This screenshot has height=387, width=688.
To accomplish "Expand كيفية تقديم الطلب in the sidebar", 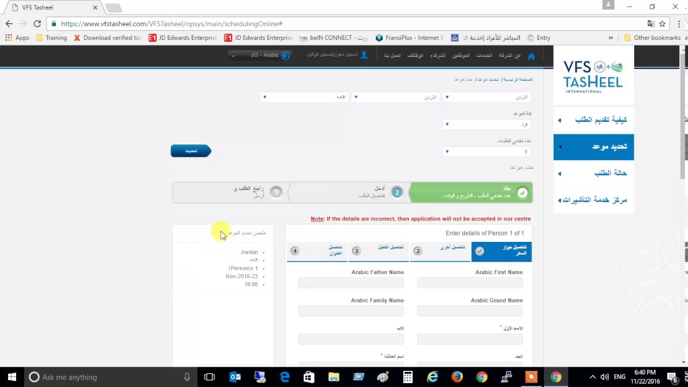I will click(x=594, y=120).
